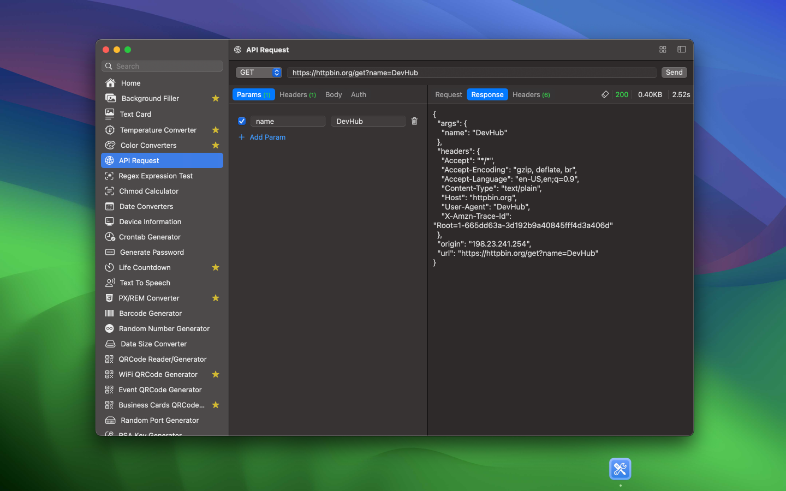Delete the name parameter with the trash icon

(414, 121)
